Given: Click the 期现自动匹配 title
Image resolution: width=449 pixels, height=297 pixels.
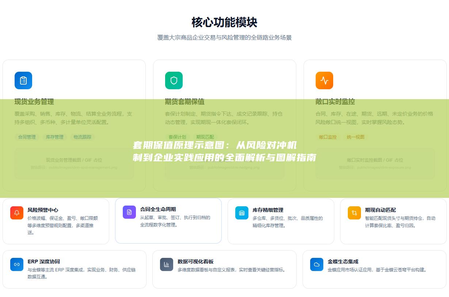Looking at the screenshot, I should [381, 210].
